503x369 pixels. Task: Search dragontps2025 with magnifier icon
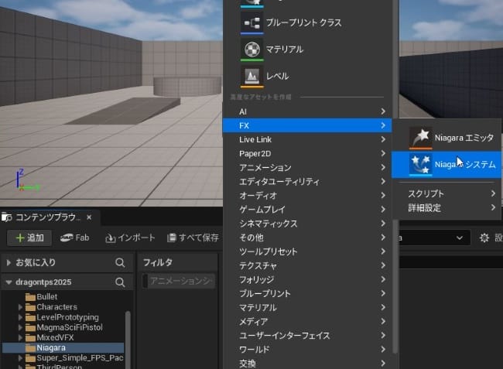coord(120,282)
